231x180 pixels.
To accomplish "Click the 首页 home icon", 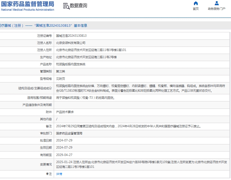I will pyautogui.click(x=196, y=3).
